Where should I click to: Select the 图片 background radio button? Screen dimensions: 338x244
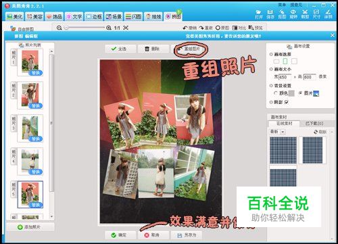300,93
